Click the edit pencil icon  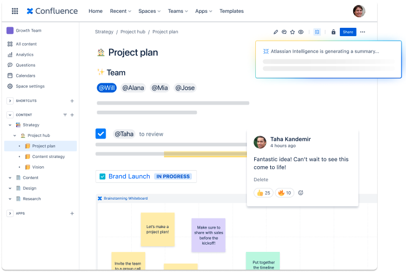[276, 32]
